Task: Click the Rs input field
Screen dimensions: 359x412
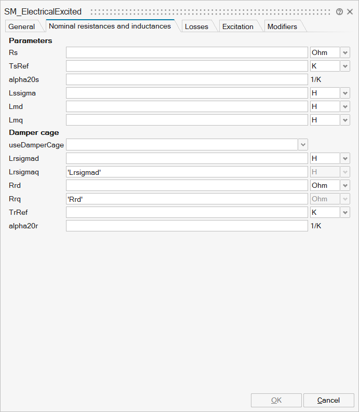Action: point(187,52)
